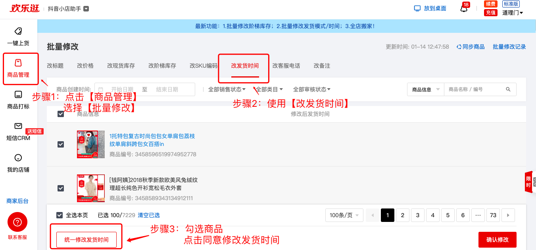Screen dimensions: 536x250
Task: Switch to the 改价格 tab
Action: tap(85, 66)
